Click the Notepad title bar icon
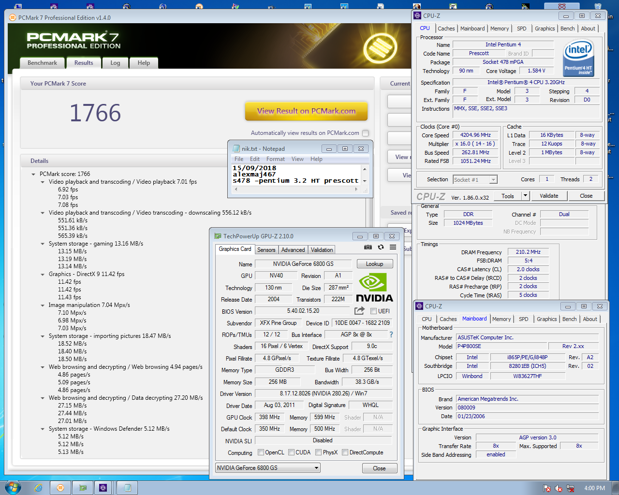Screen dimensions: 619x495 236,148
